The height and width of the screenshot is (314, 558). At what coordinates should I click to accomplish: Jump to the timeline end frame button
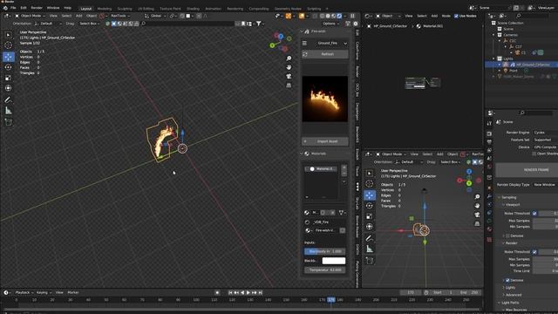[x=261, y=293]
